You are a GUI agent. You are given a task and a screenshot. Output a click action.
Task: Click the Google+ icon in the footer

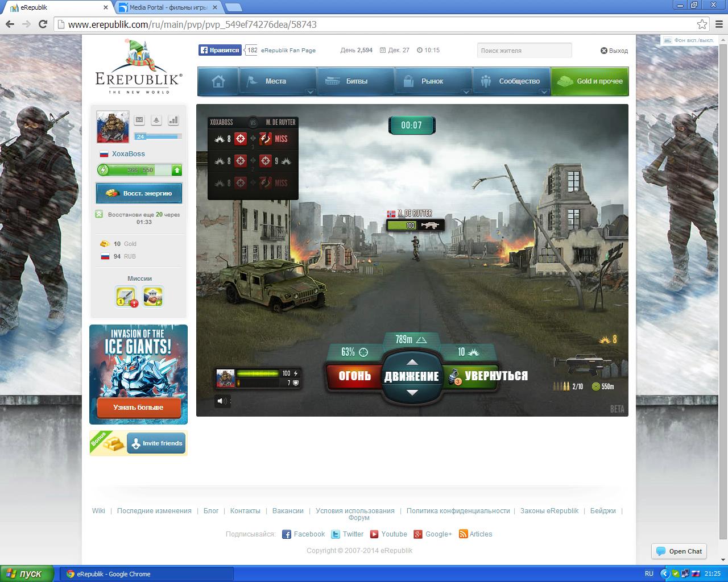coord(418,534)
